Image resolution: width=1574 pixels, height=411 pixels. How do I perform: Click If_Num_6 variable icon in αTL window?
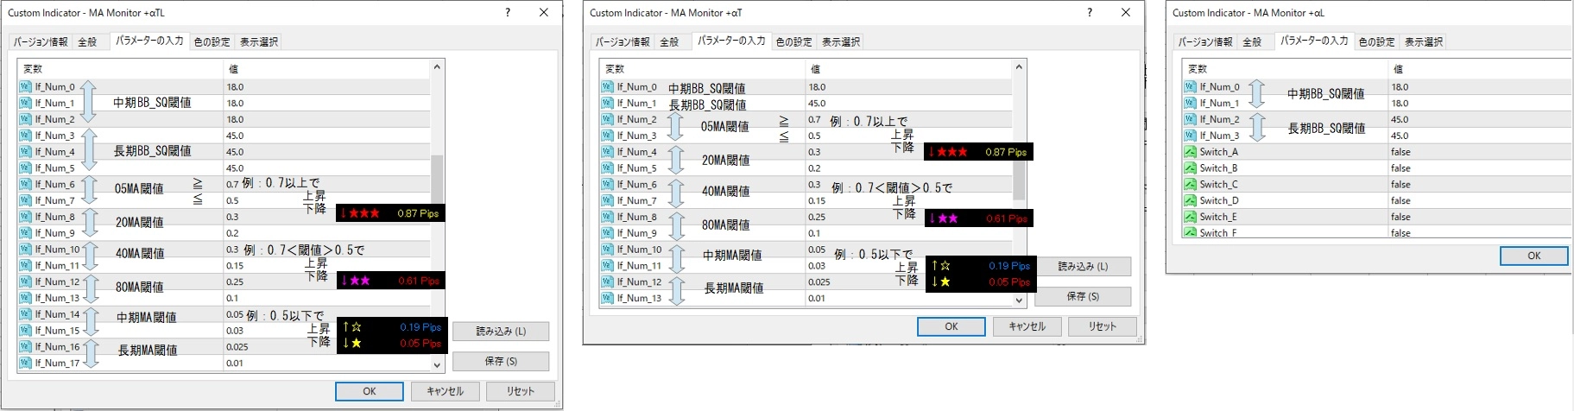tap(25, 184)
